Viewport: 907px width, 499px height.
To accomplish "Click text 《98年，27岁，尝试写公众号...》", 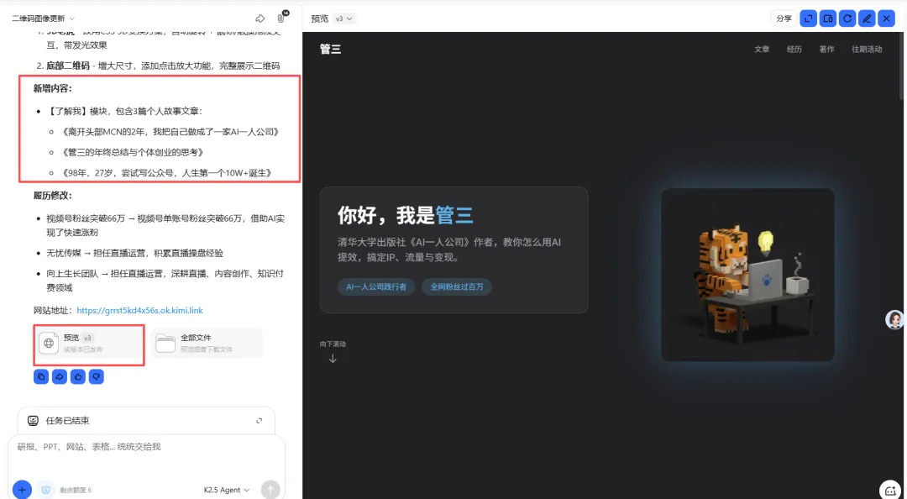I will (x=166, y=172).
